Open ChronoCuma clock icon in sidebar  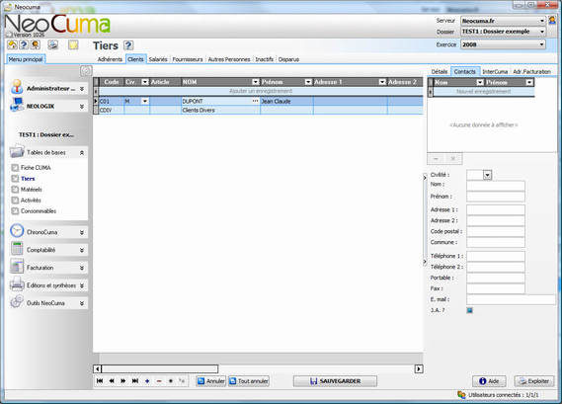click(17, 231)
